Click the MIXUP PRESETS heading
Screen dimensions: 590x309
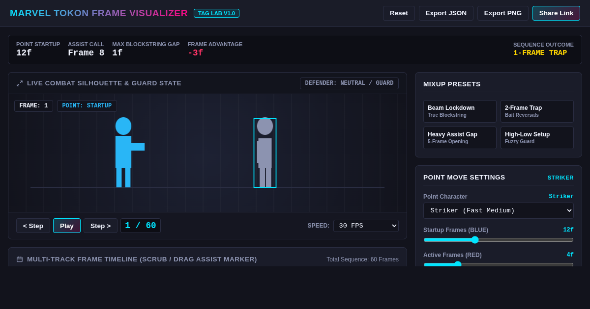[x=452, y=84]
